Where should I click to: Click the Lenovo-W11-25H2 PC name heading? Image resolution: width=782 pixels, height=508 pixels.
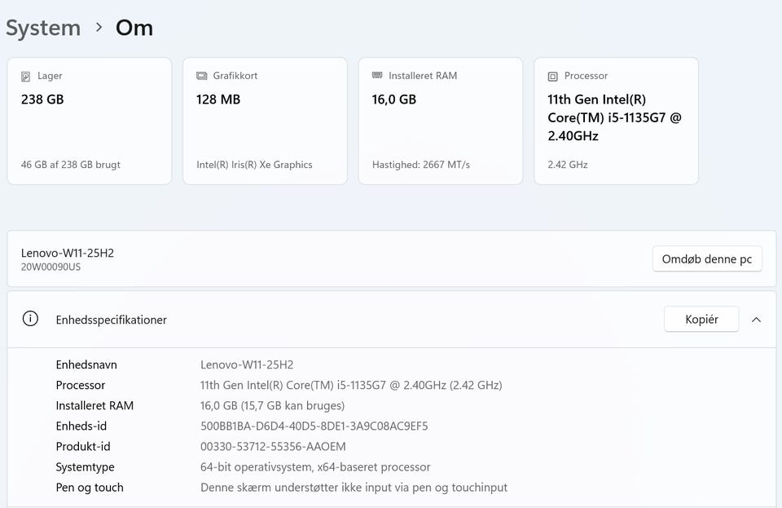(x=68, y=253)
